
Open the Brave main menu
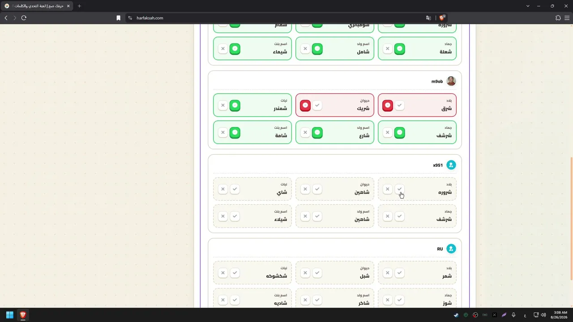567,18
